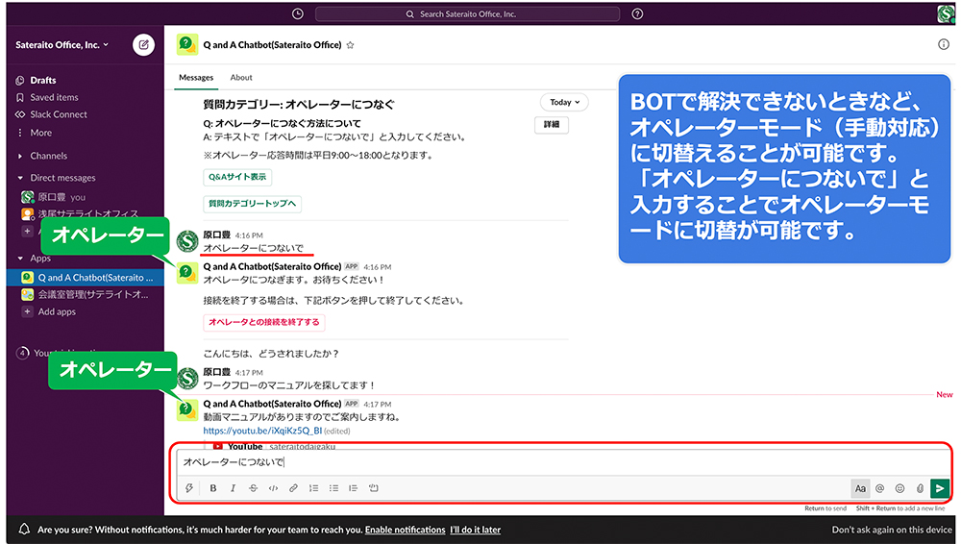This screenshot has height=544, width=961.
Task: Show conversation details info icon
Action: click(944, 44)
